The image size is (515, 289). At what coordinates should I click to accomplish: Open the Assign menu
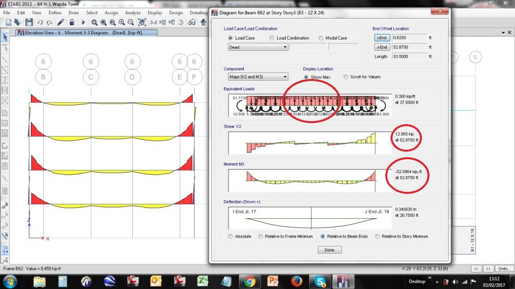(x=111, y=12)
